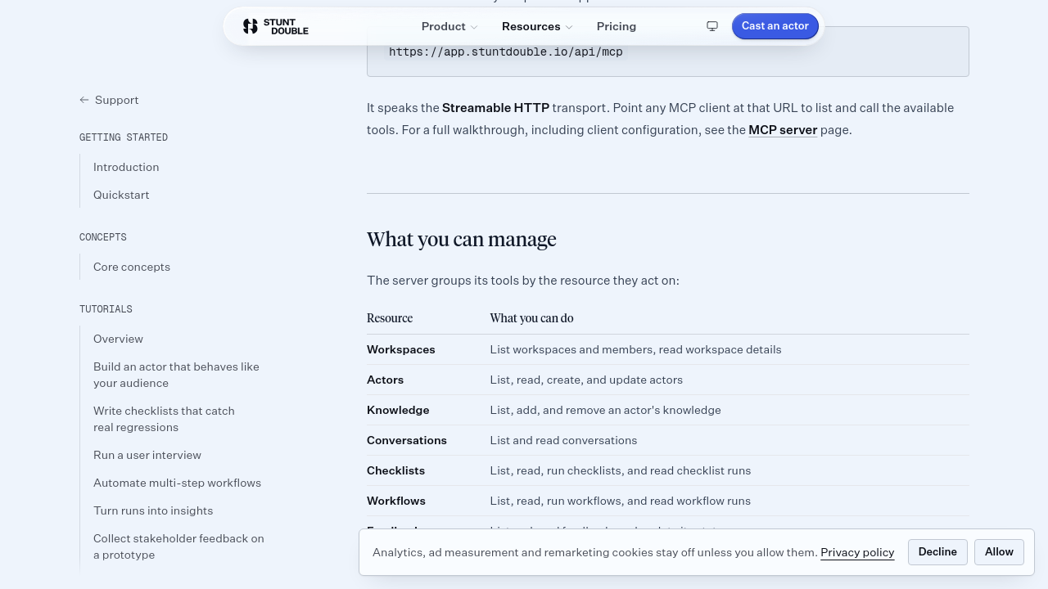This screenshot has height=589, width=1048.
Task: Open the tutorials Overview page
Action: coord(118,339)
